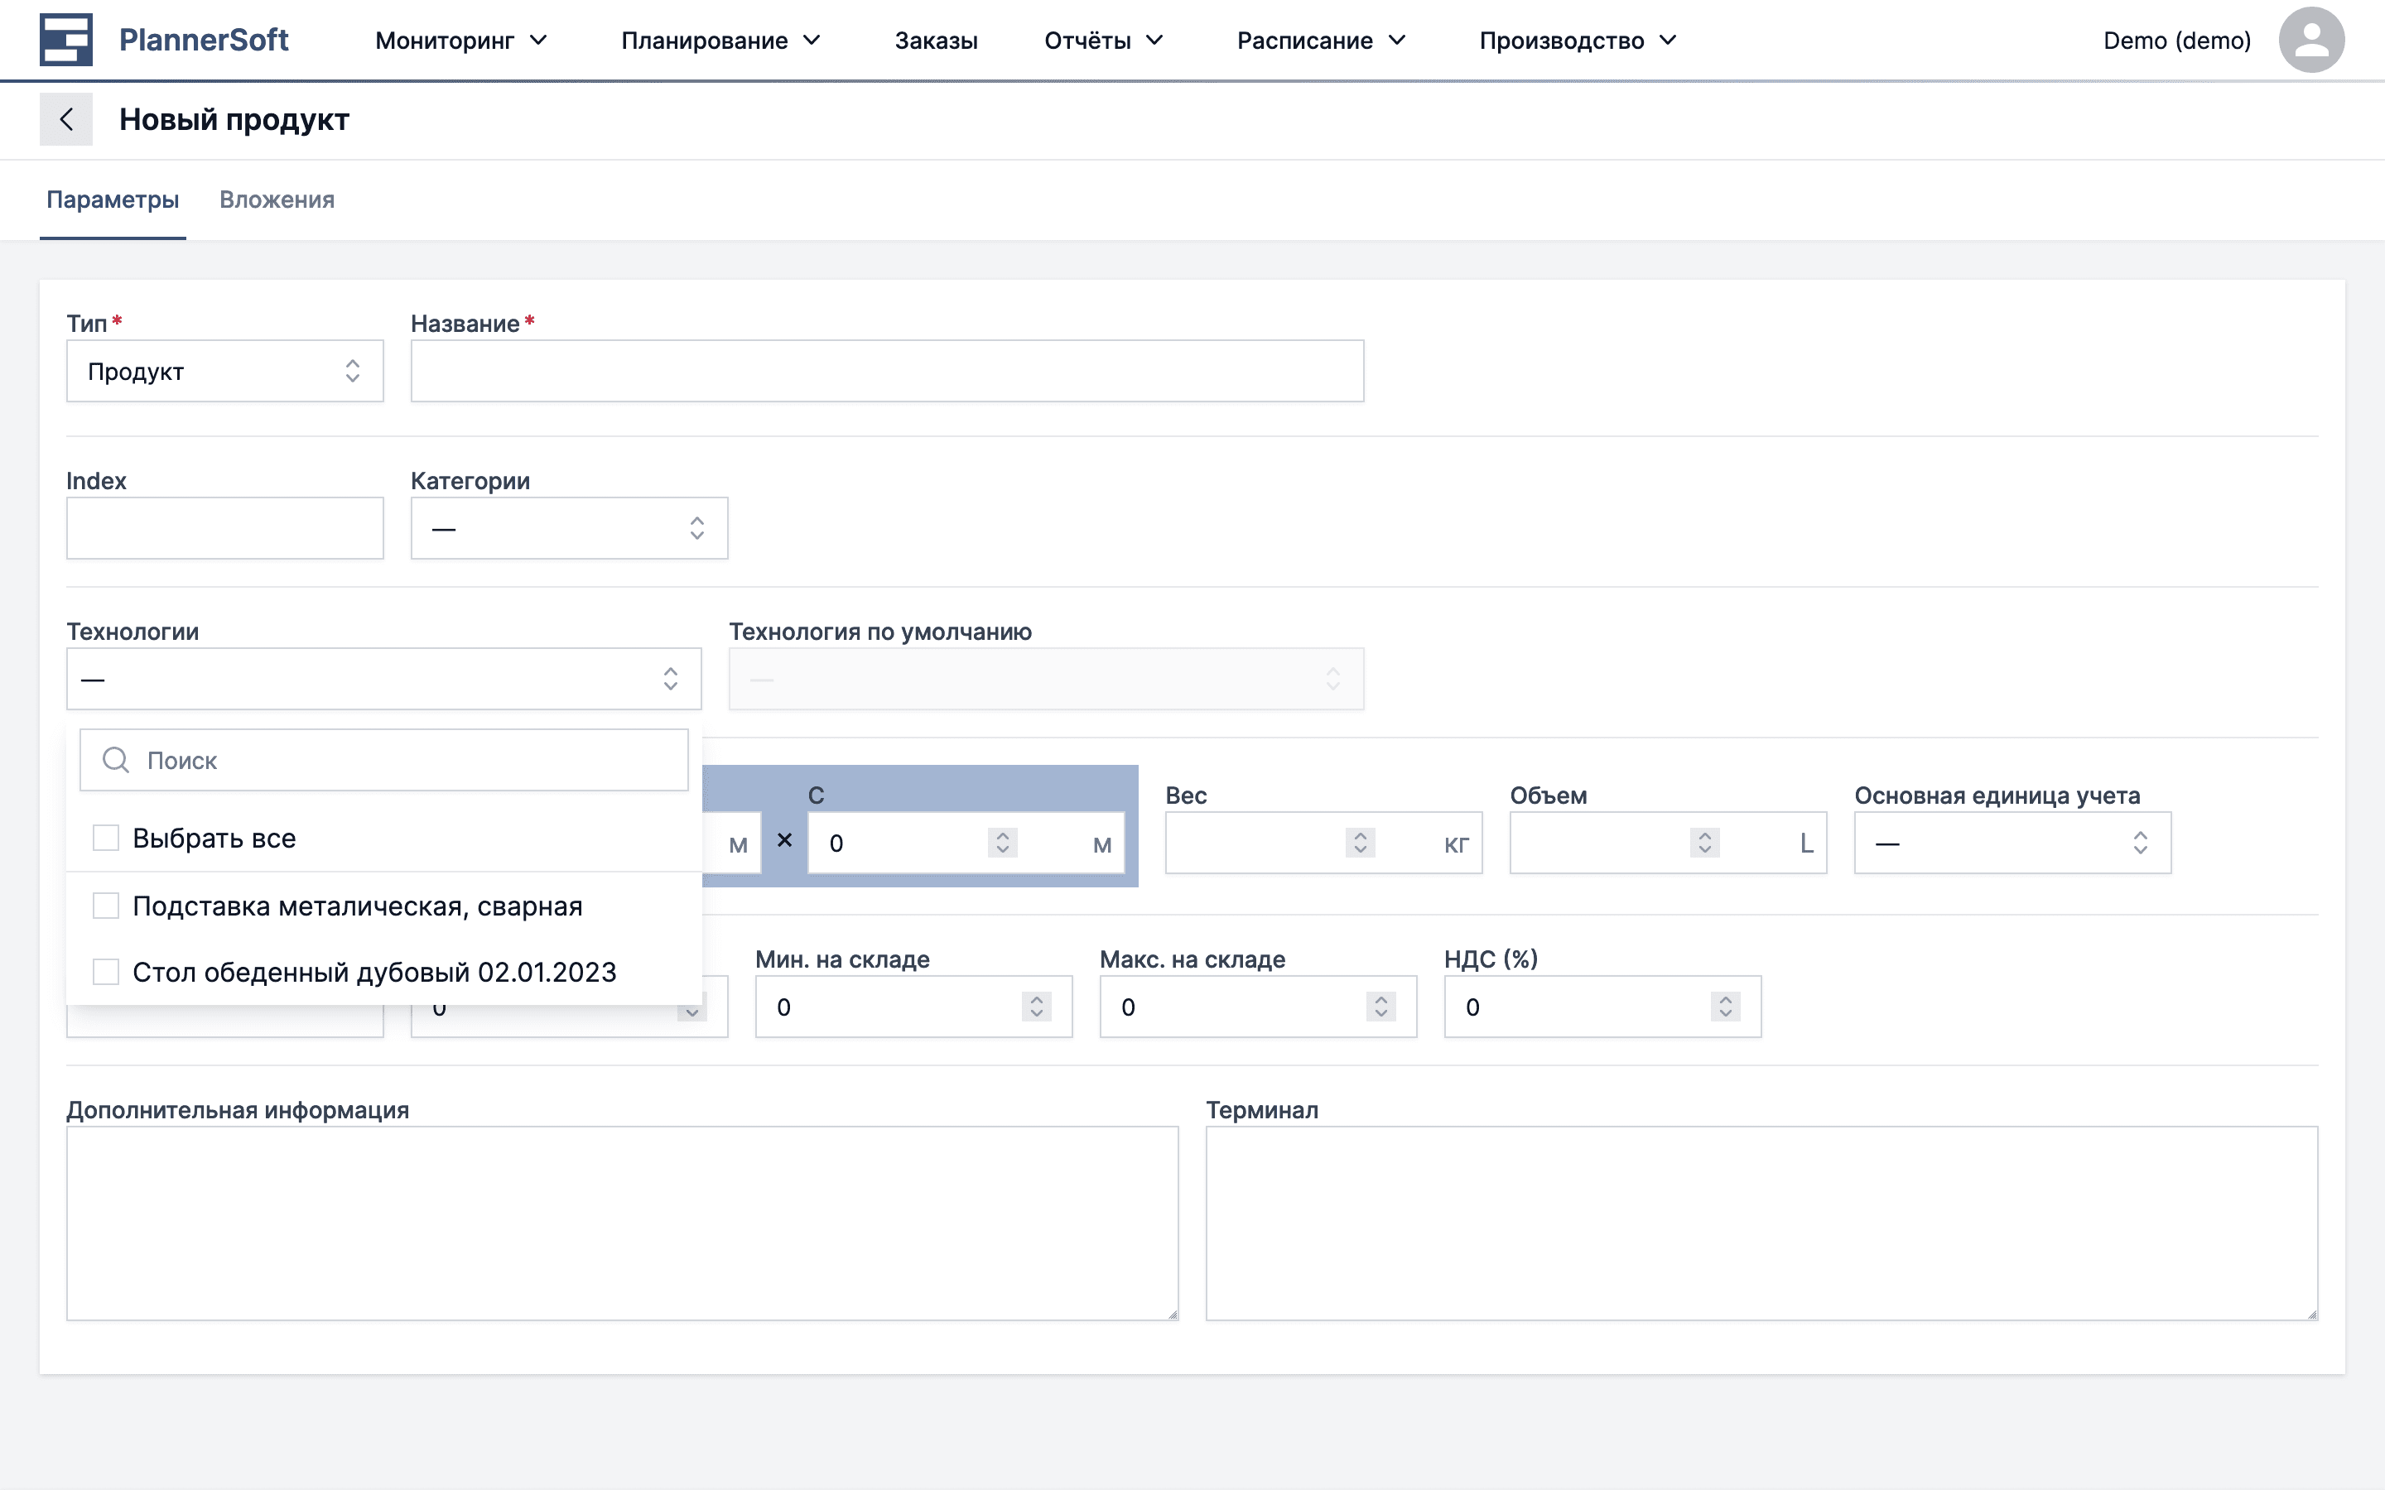
Task: Click stepper arrows in Вес field
Action: click(x=1360, y=843)
